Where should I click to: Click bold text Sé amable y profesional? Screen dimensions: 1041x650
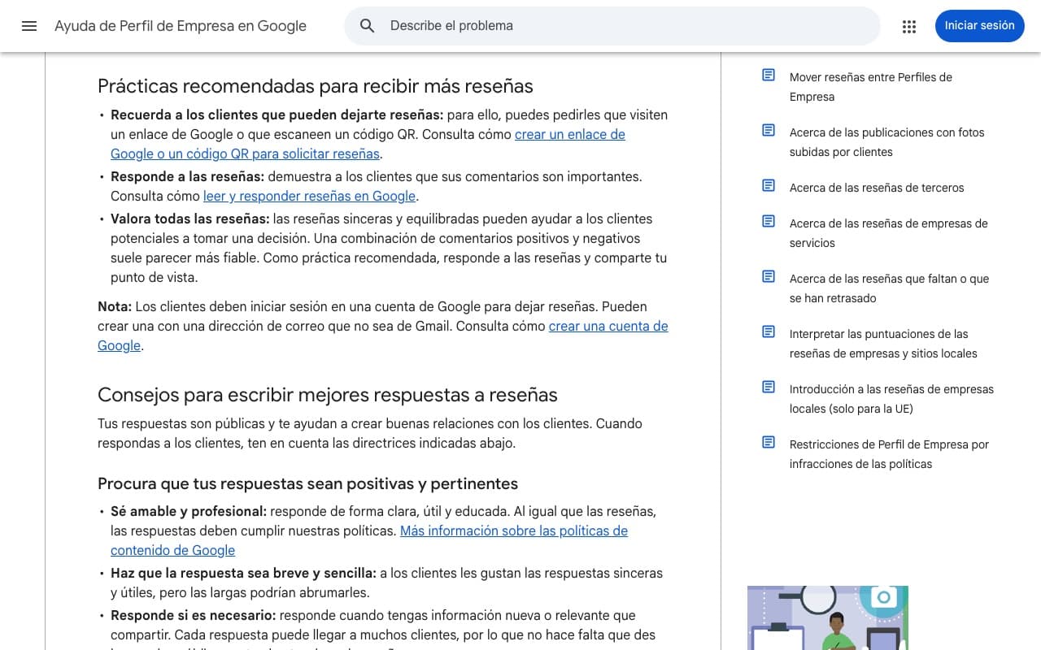[189, 511]
